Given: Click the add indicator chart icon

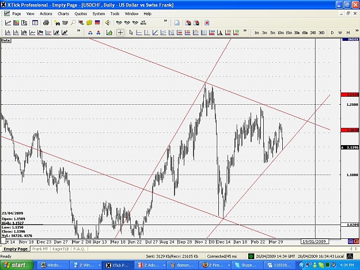Looking at the screenshot, I should [109, 33].
